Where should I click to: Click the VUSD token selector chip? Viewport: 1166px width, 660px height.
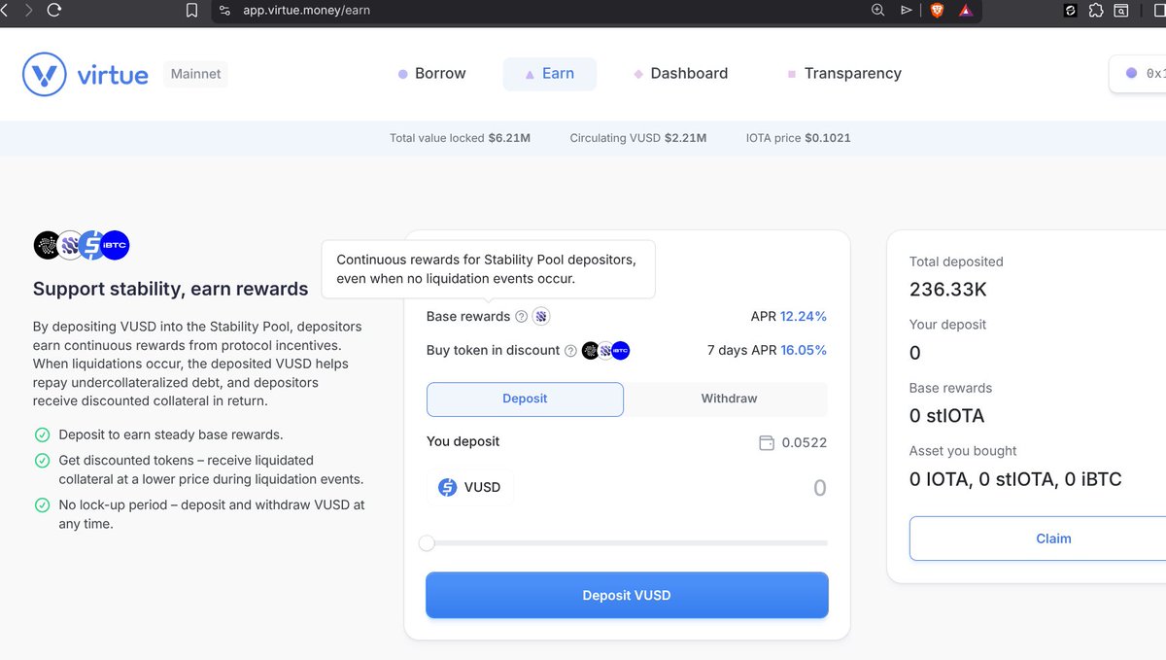pyautogui.click(x=470, y=487)
